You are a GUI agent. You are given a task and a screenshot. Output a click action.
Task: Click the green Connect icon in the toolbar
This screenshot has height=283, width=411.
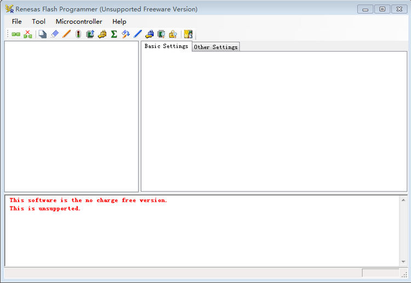[16, 34]
